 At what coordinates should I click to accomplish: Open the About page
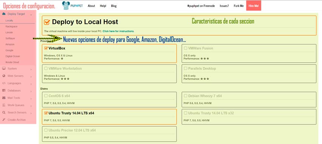click(x=91, y=6)
